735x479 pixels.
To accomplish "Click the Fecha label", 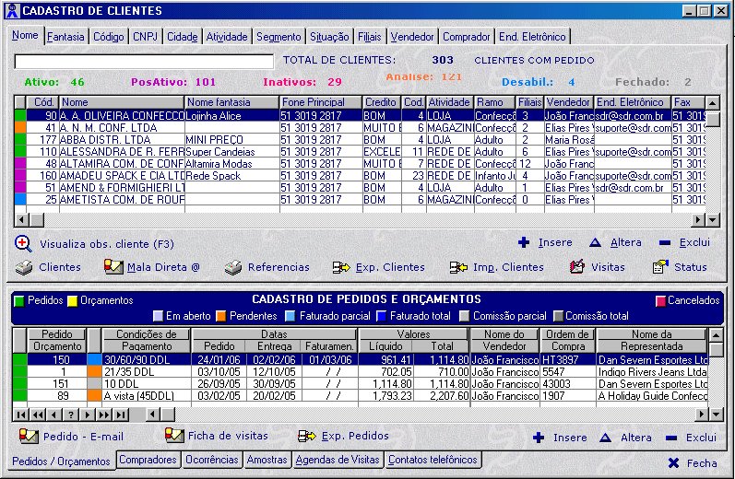I will (x=702, y=463).
